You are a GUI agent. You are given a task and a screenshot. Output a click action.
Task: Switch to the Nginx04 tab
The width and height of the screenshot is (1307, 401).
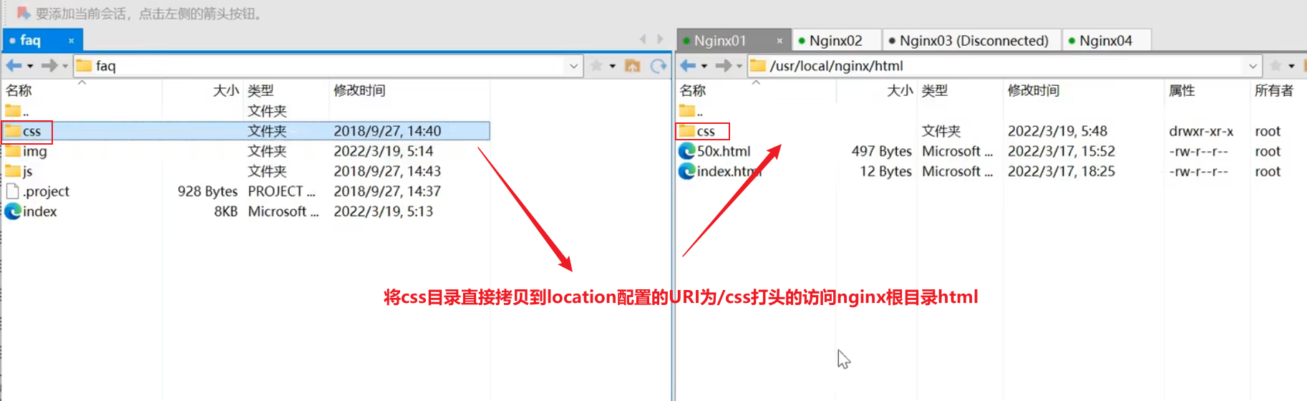click(x=1105, y=41)
